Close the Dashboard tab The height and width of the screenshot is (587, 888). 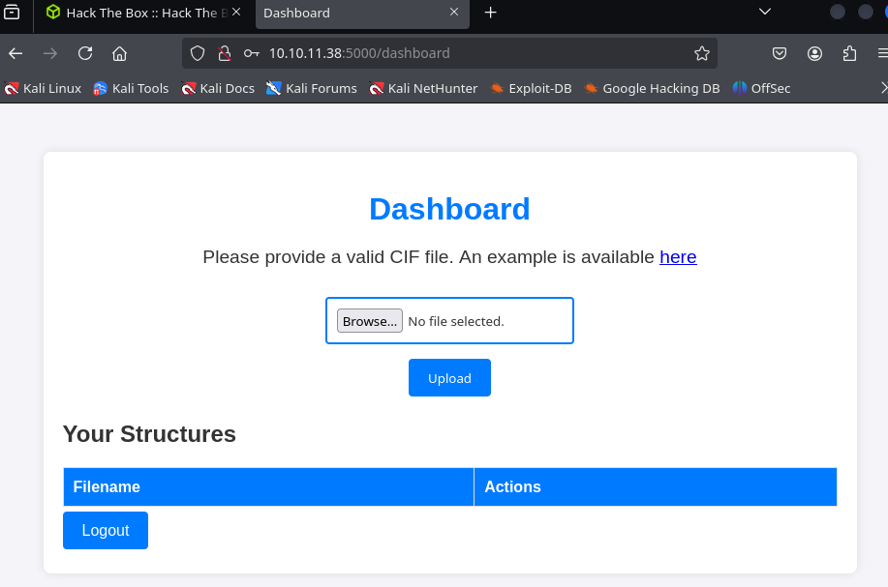455,13
